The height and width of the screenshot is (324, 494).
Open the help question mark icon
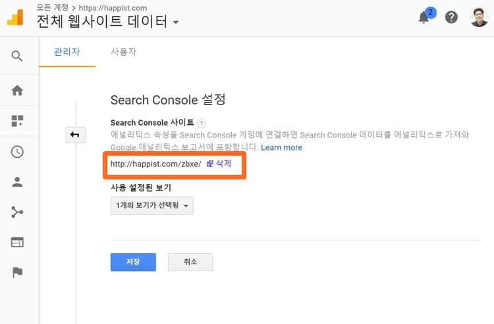[x=451, y=18]
